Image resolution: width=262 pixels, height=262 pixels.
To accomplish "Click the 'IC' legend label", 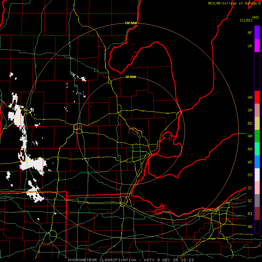I will [x=250, y=188].
